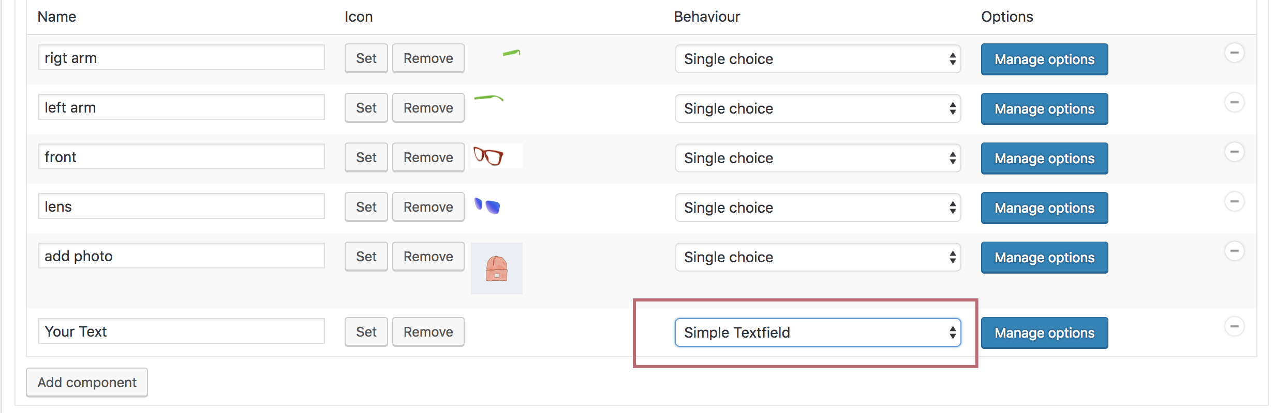Viewport: 1275px width, 413px height.
Task: Open Behaviour dropdown for rigt arm
Action: tap(818, 59)
